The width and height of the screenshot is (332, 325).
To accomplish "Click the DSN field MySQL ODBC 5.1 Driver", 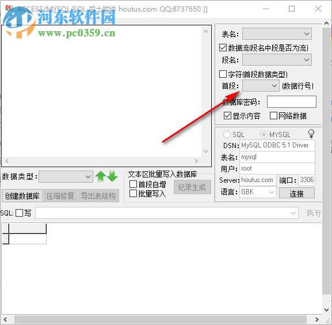I will 277,145.
